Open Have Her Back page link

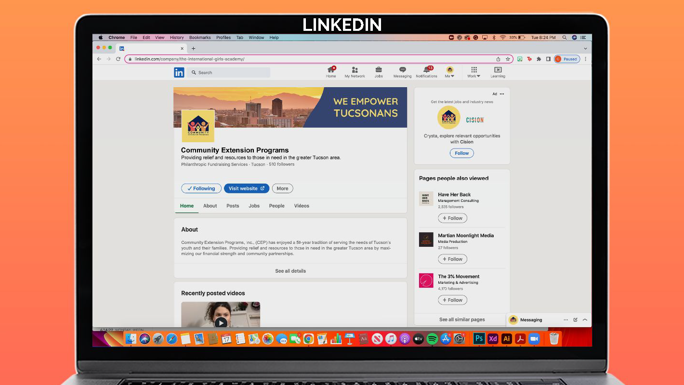click(454, 195)
